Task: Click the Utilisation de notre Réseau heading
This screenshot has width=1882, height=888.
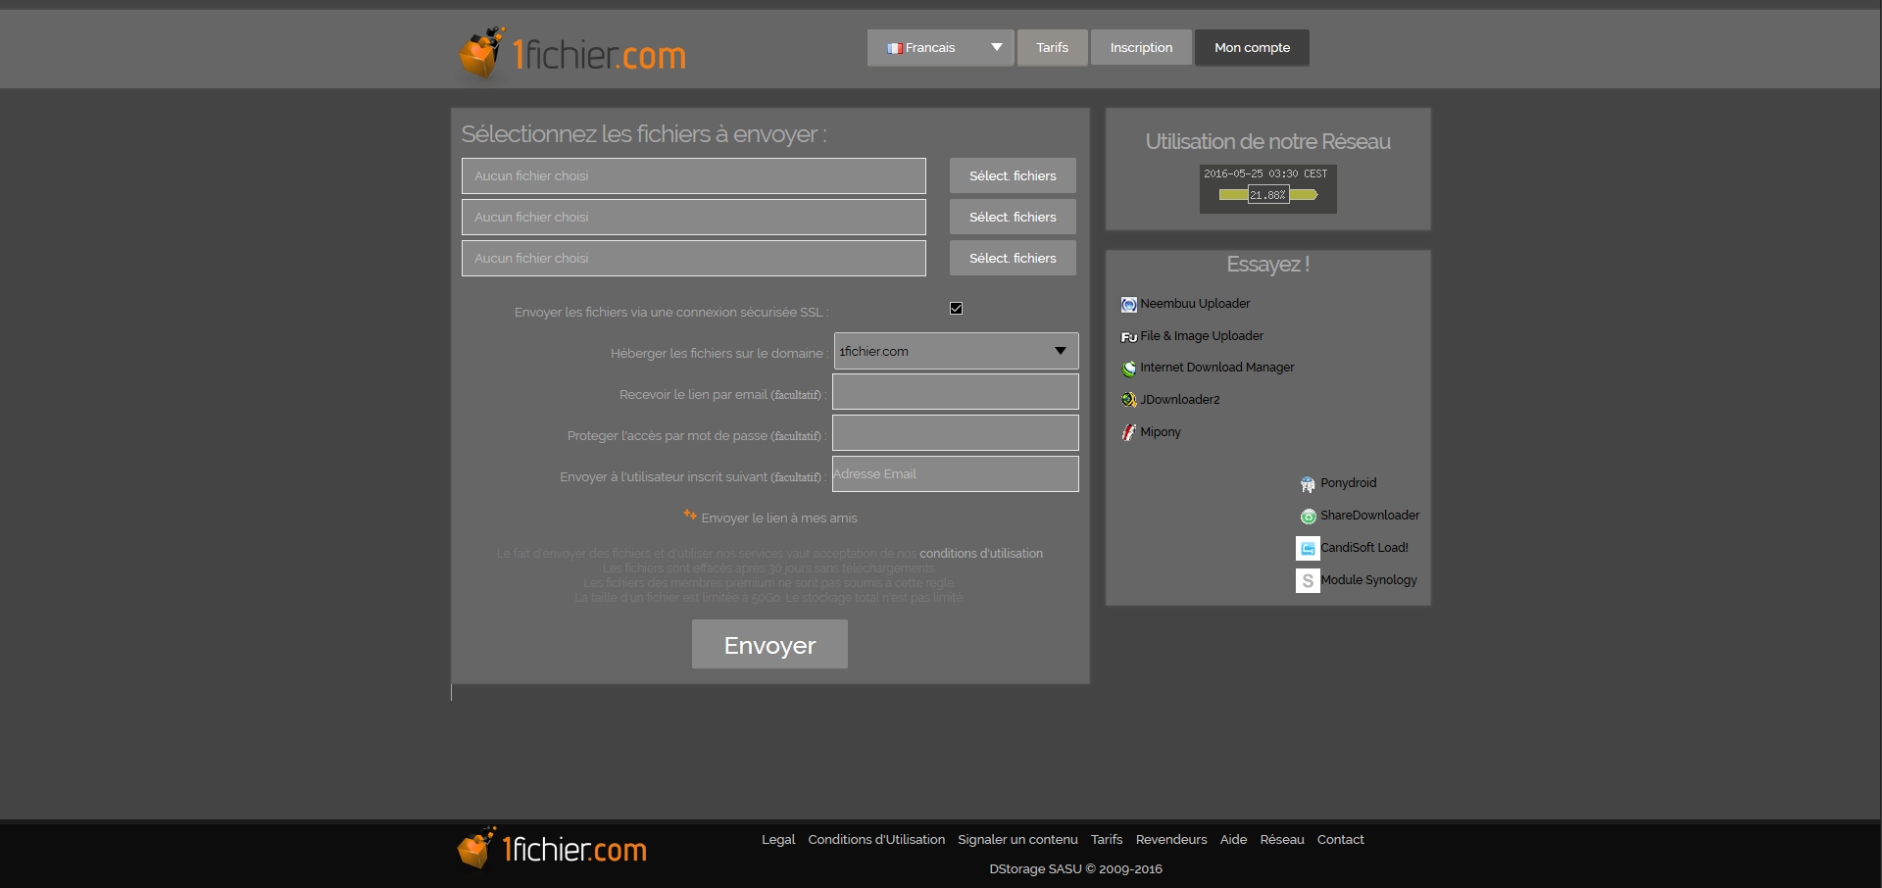Action: (x=1268, y=141)
